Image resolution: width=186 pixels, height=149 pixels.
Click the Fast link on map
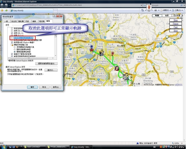pos(176,27)
